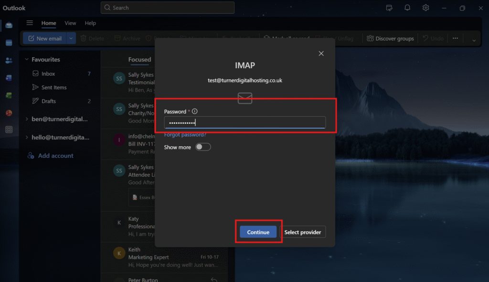Open the Help tab
489x282 pixels.
(90, 23)
